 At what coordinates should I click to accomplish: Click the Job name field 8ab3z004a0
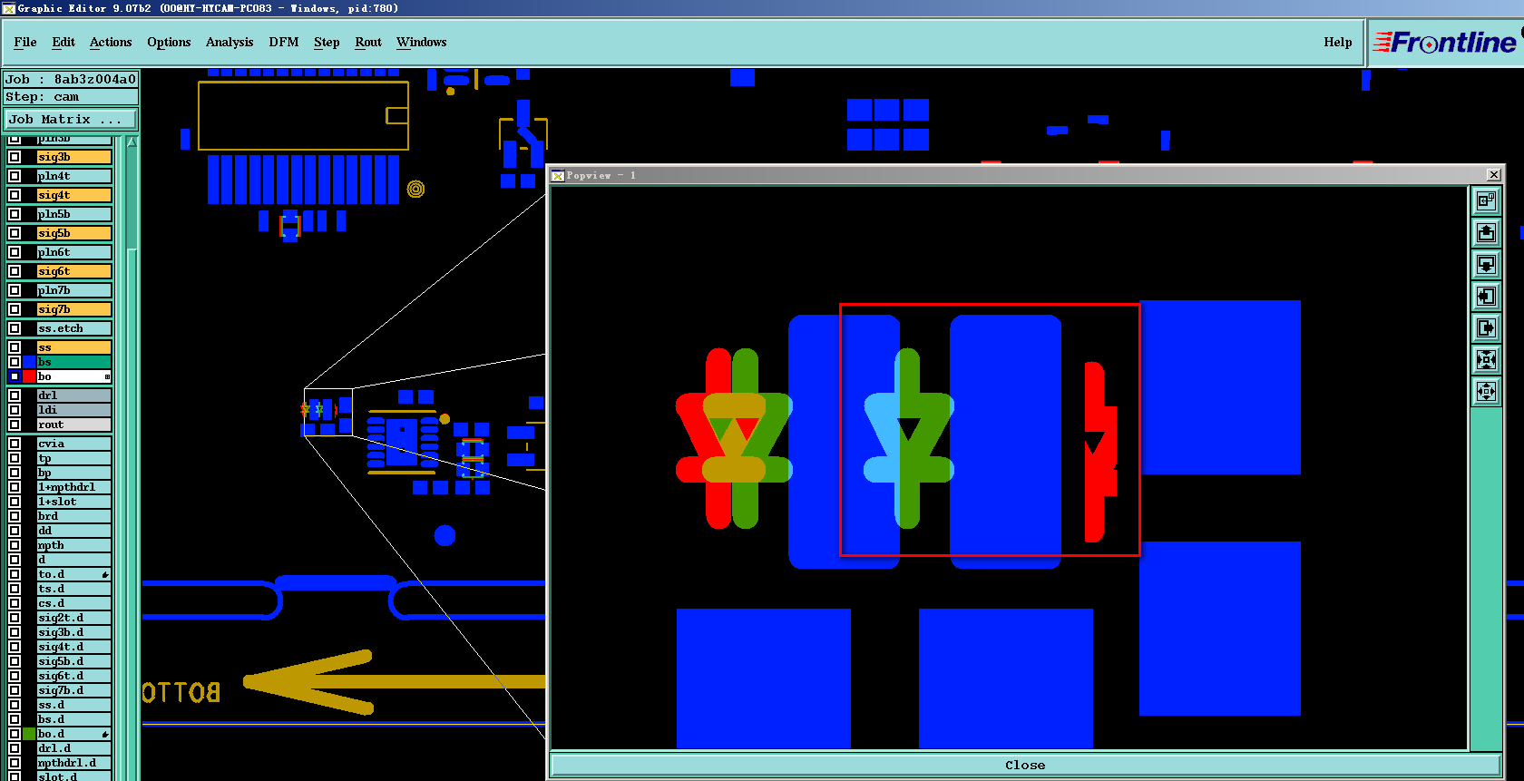(71, 79)
